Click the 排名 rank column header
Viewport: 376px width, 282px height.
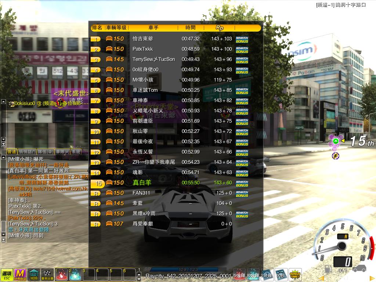(97, 28)
